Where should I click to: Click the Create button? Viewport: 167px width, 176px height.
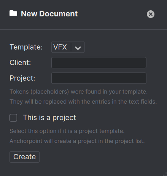point(24,157)
